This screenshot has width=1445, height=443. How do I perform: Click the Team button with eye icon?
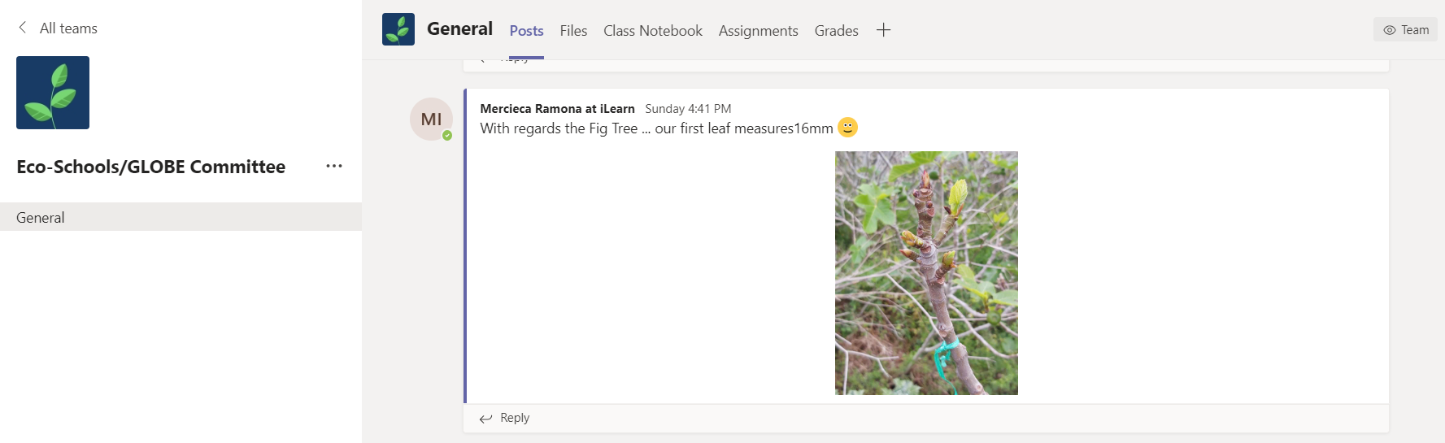(x=1406, y=30)
